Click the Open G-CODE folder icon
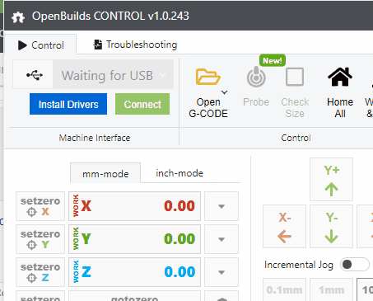Screen dimensions: 373x301 coord(207,77)
